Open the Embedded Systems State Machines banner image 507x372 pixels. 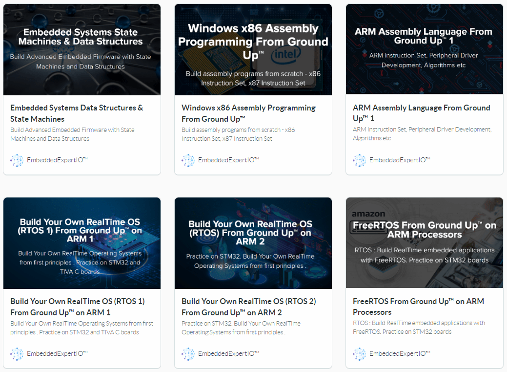point(82,49)
